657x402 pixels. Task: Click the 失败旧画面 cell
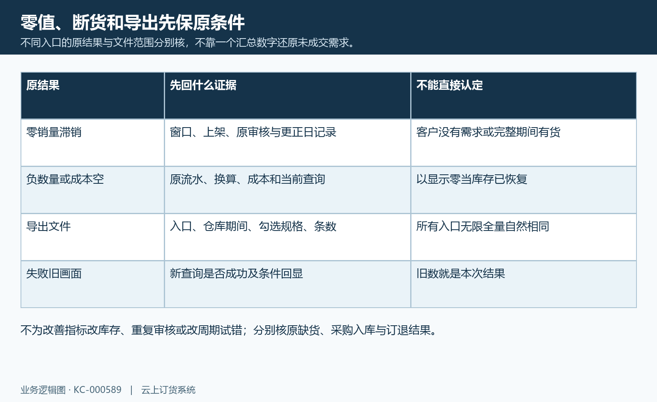pyautogui.click(x=93, y=284)
